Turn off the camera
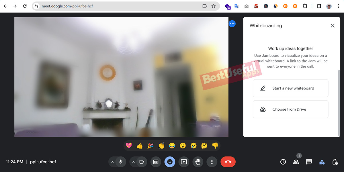The height and width of the screenshot is (172, 344). coord(142,162)
